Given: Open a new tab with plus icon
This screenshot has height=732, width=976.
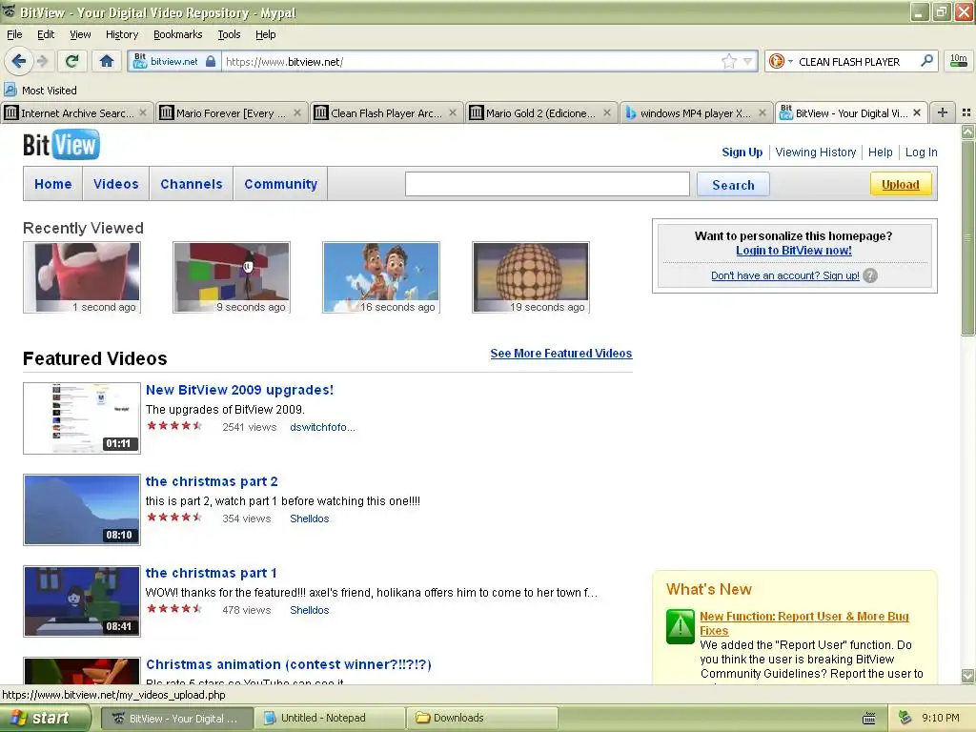Looking at the screenshot, I should click(x=943, y=112).
